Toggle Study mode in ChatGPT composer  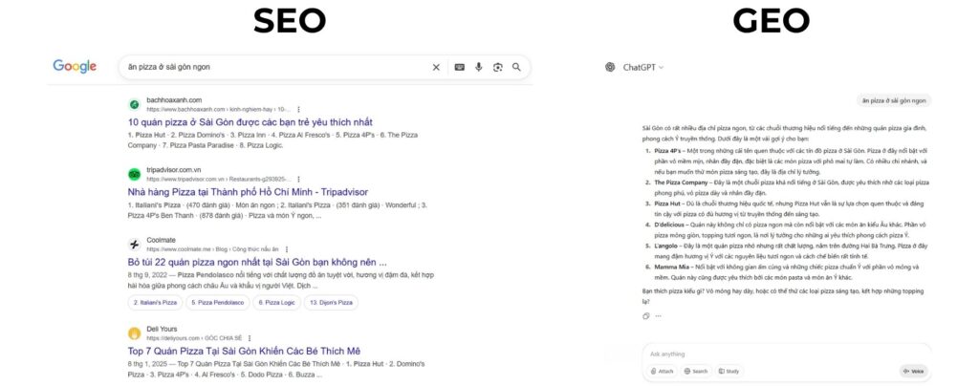click(729, 371)
